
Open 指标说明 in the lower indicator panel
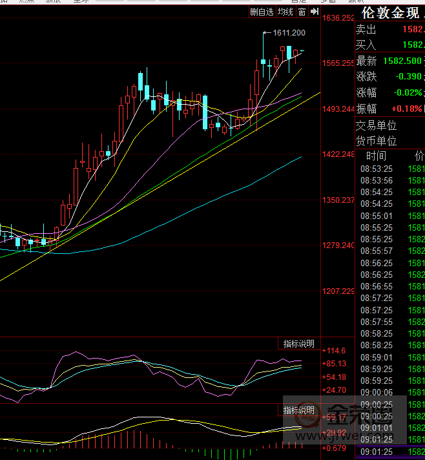[x=299, y=410]
